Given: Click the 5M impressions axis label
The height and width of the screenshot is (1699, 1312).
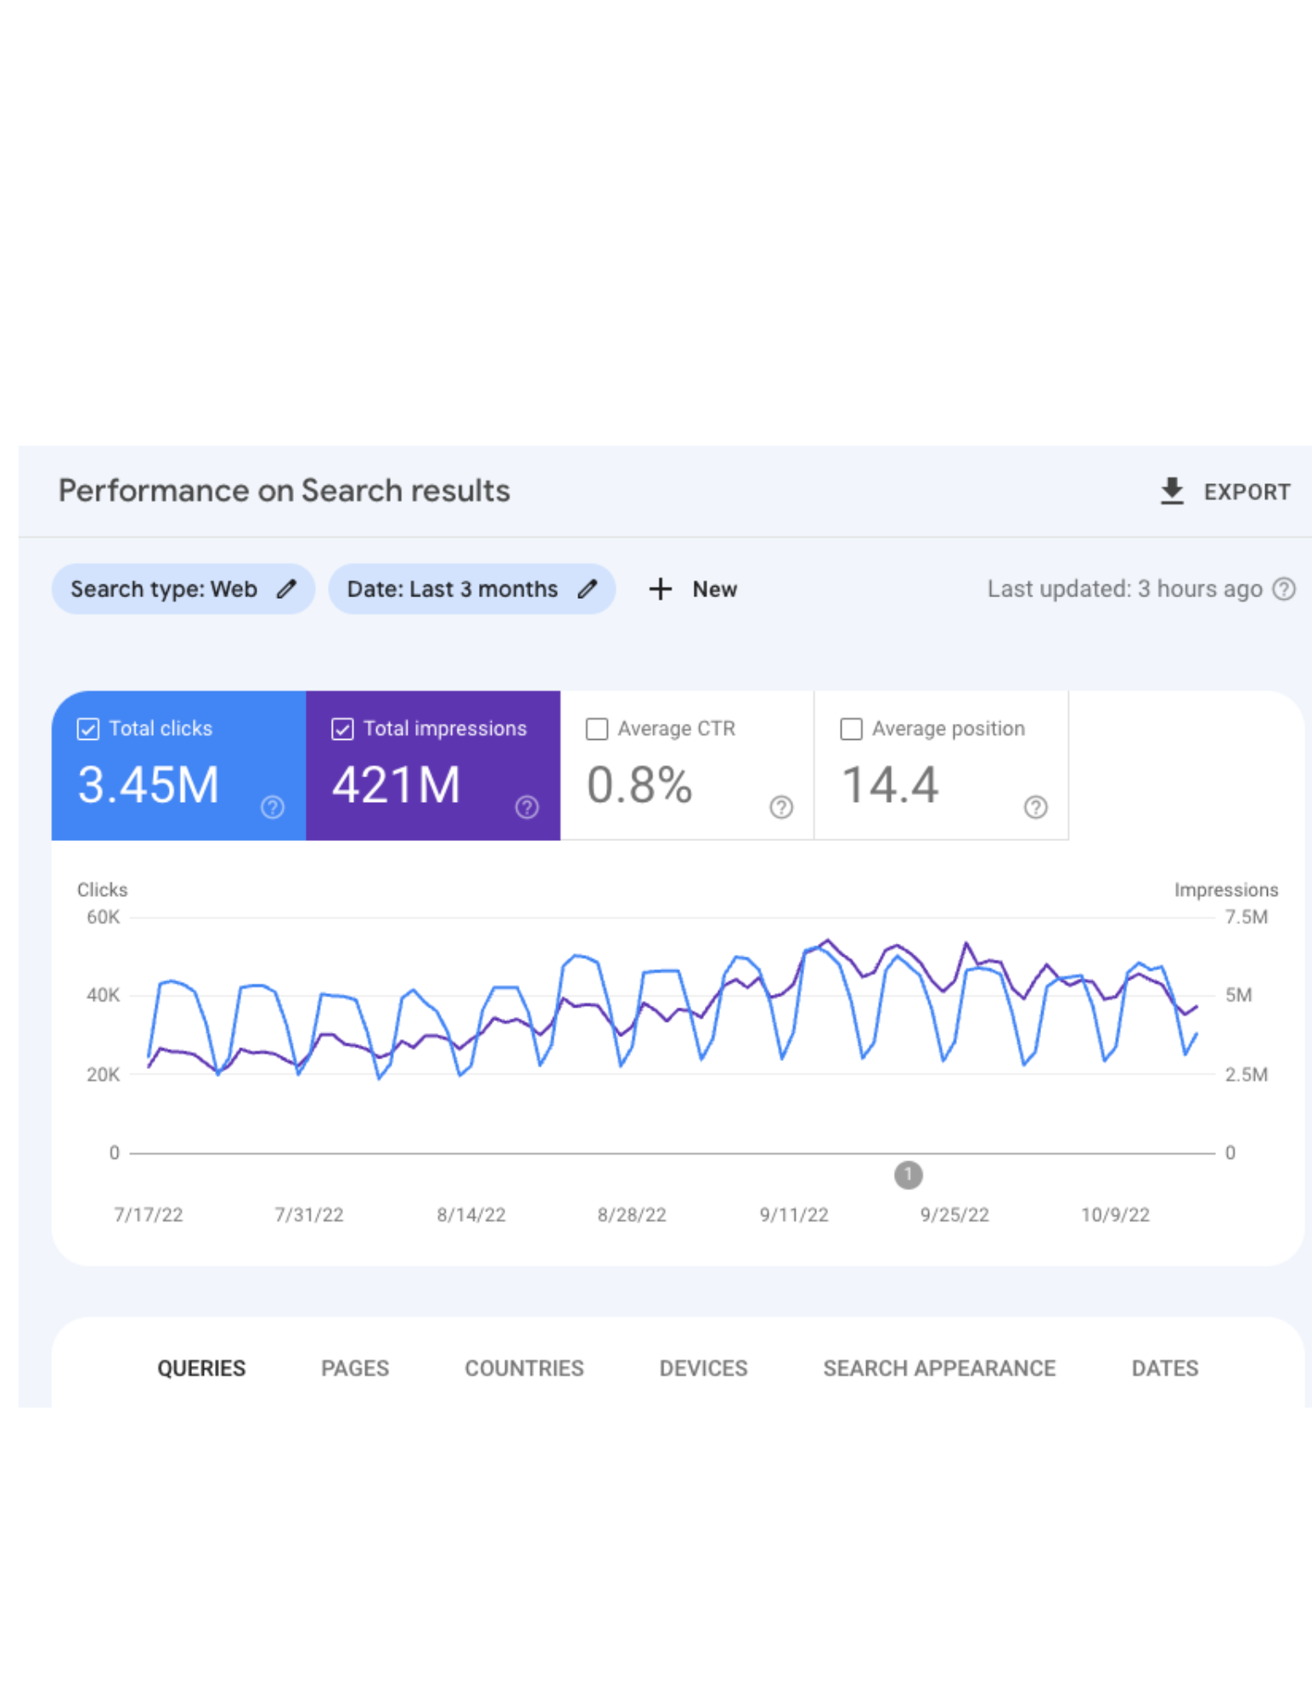Looking at the screenshot, I should [1238, 995].
